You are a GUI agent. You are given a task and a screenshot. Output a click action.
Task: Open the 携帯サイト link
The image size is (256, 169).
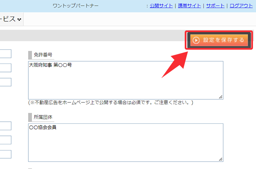pos(189,6)
